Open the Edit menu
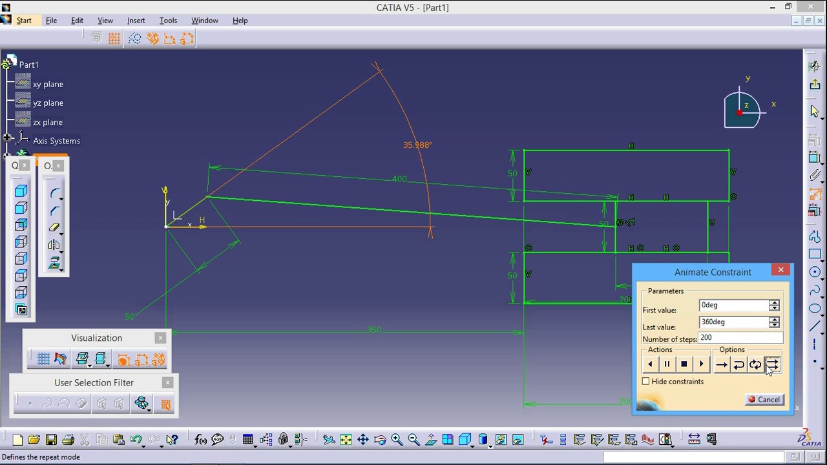Image resolution: width=827 pixels, height=465 pixels. pyautogui.click(x=77, y=21)
